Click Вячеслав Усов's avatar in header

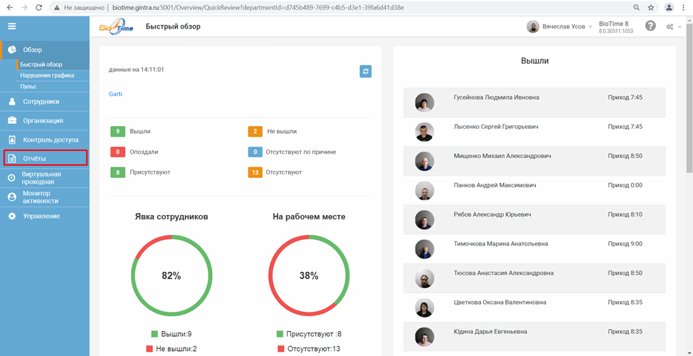(533, 26)
